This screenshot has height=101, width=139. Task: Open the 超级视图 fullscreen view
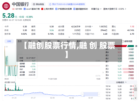[127, 41]
